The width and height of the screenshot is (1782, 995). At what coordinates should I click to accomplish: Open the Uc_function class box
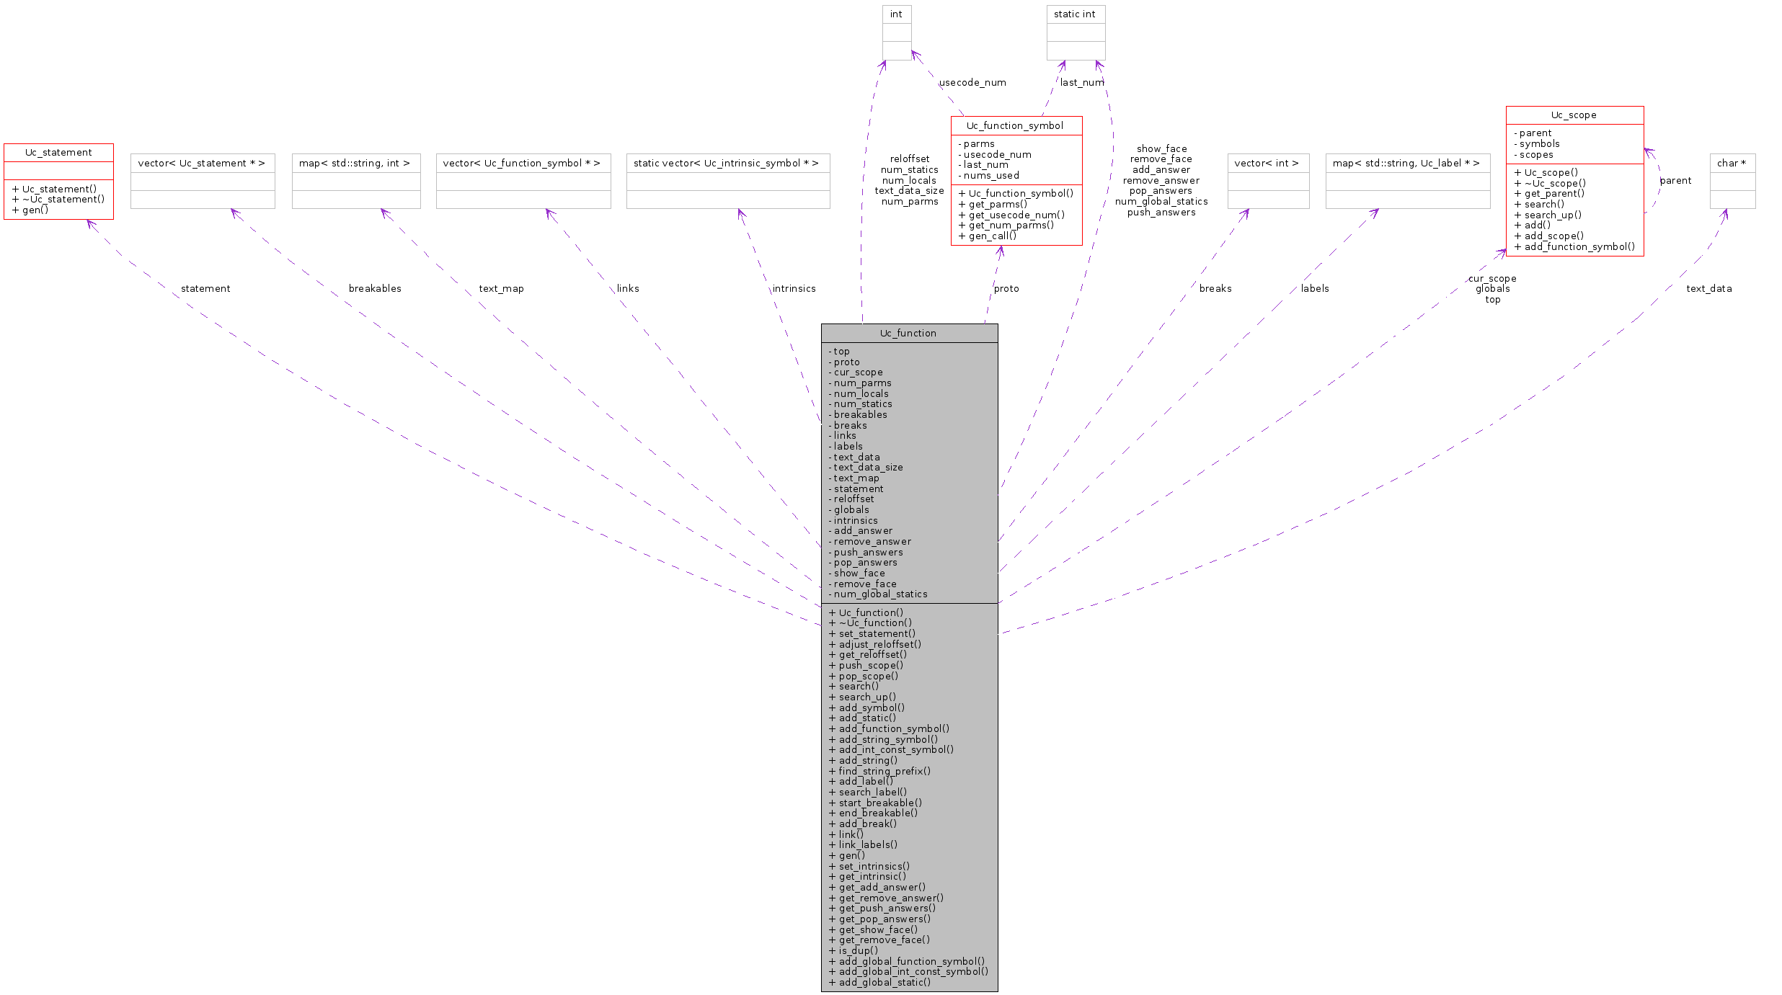[908, 333]
